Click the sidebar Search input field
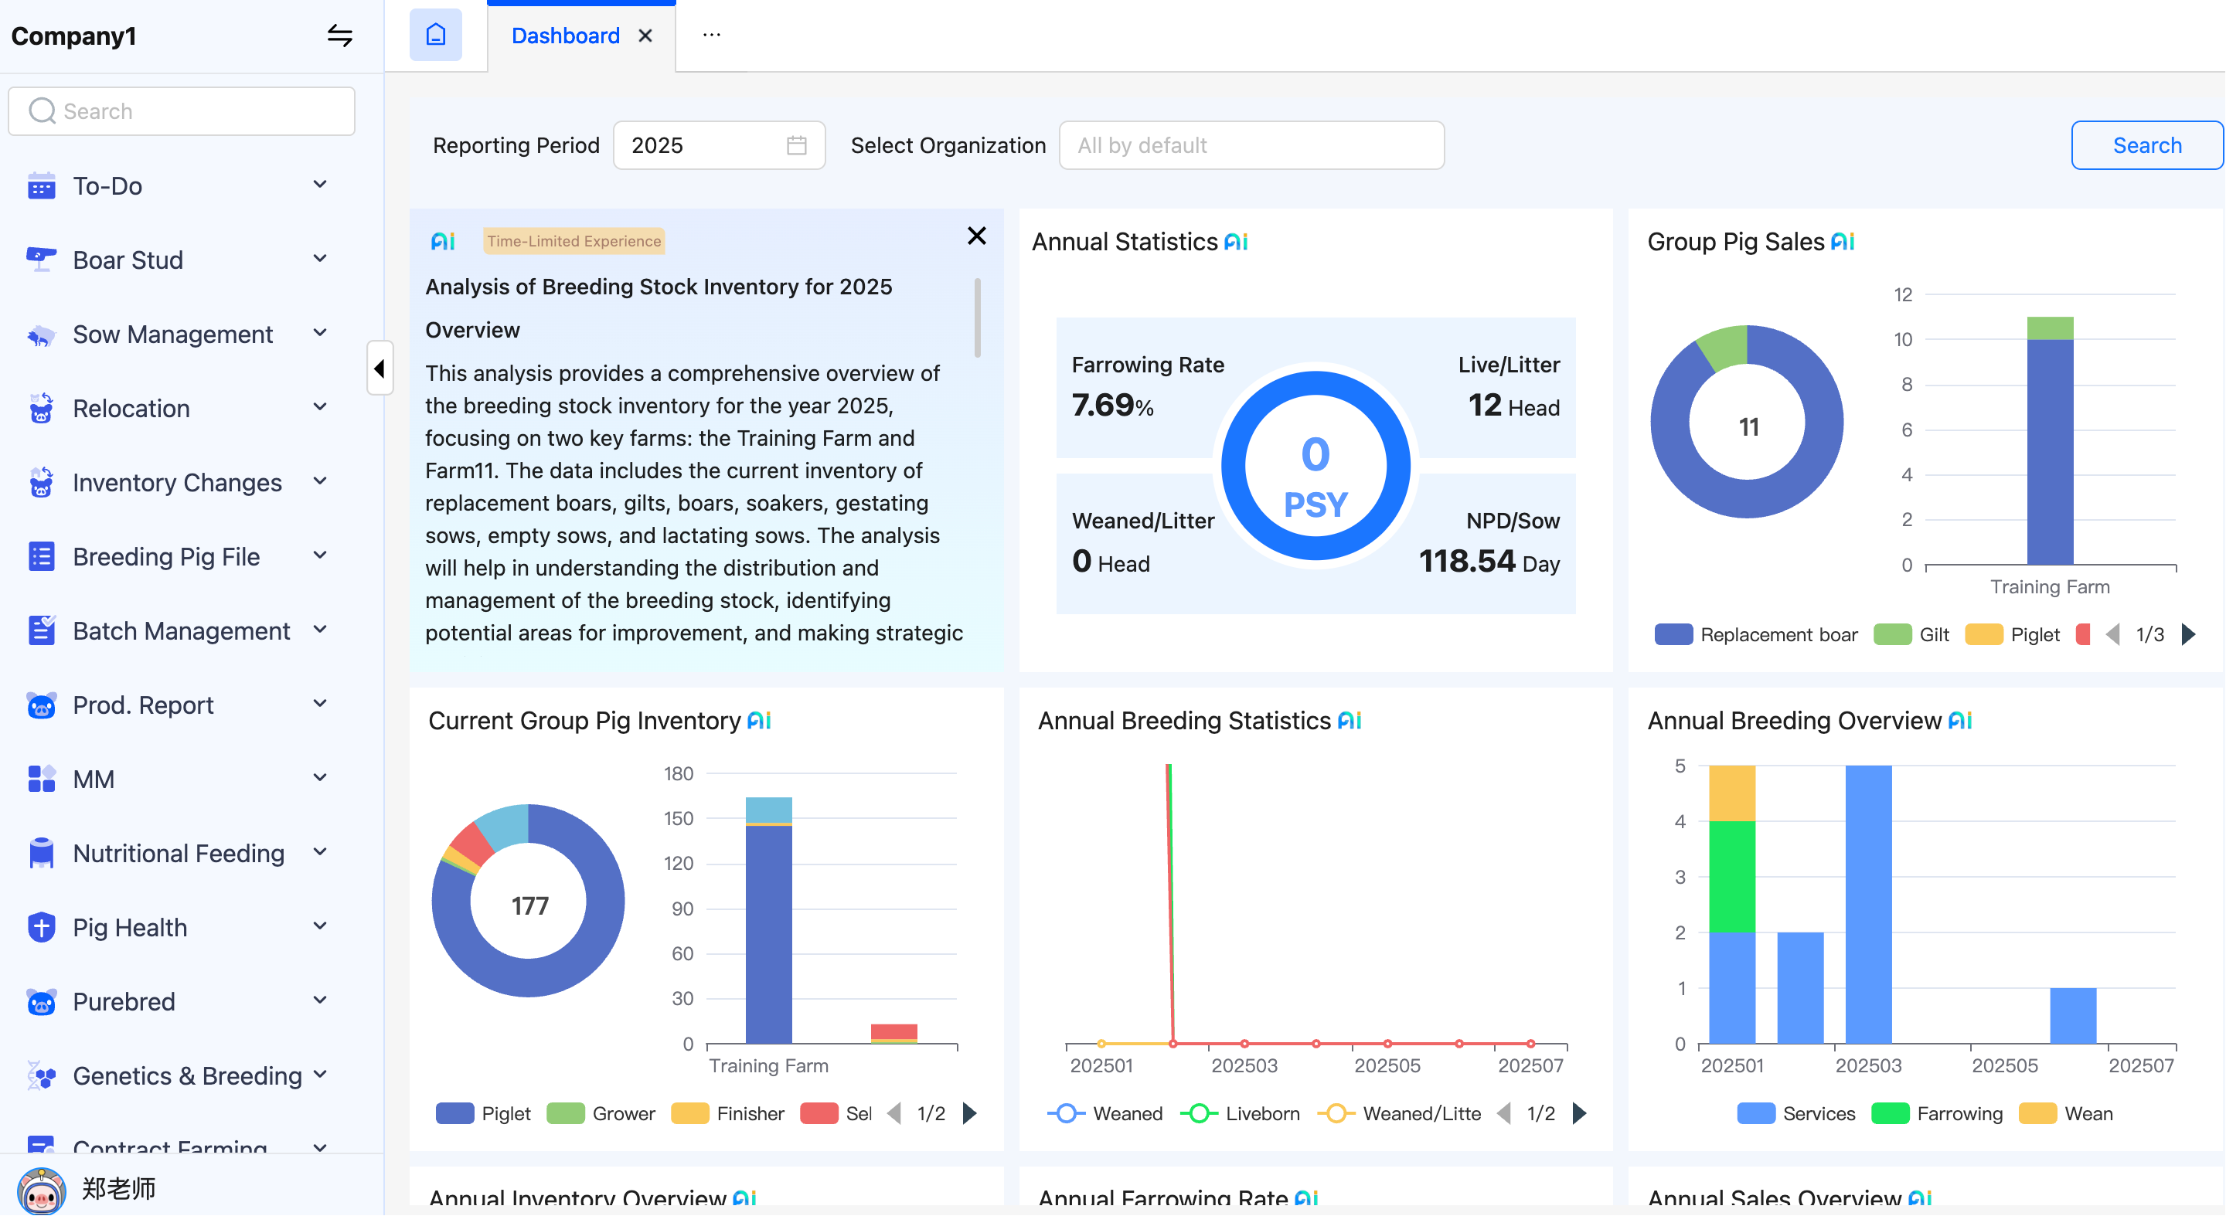Image resolution: width=2226 pixels, height=1216 pixels. (182, 111)
